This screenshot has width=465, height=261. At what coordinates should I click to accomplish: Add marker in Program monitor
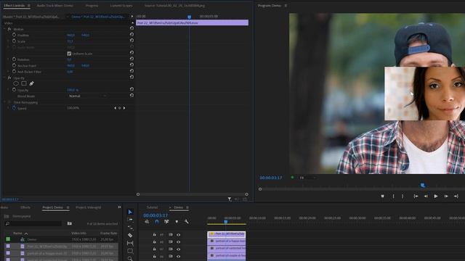pos(383,196)
